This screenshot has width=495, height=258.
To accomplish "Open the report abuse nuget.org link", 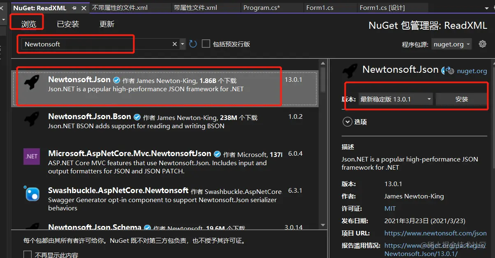I will [x=435, y=249].
